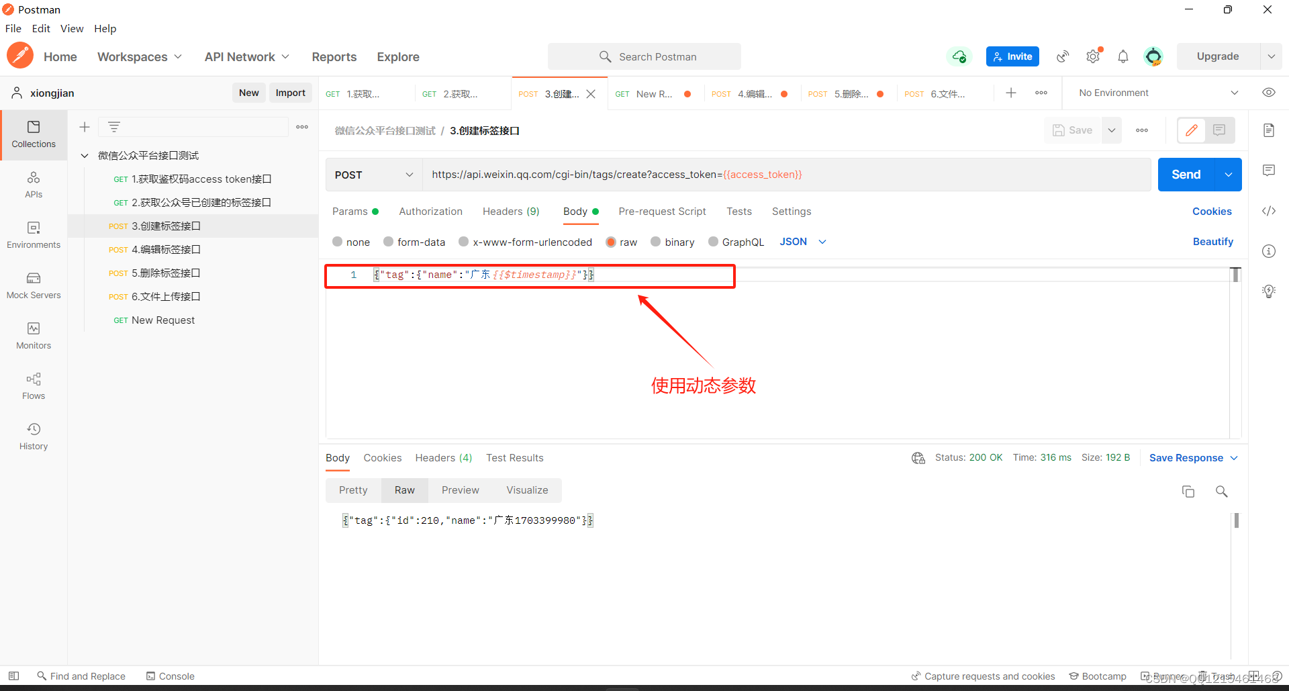Toggle the sidebar with bottom-left panel icon
Screen dimensions: 1289x691
coord(13,676)
